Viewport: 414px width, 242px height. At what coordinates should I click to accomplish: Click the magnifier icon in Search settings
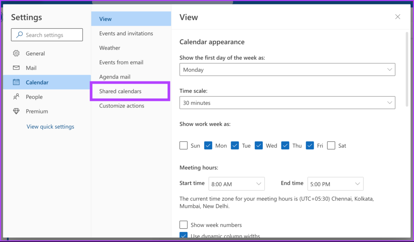click(19, 35)
